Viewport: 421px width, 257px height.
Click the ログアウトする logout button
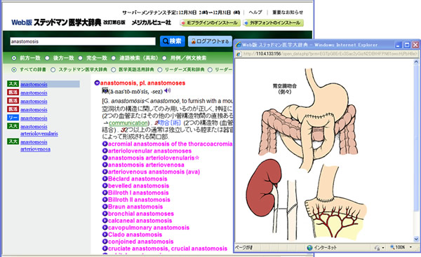click(210, 41)
